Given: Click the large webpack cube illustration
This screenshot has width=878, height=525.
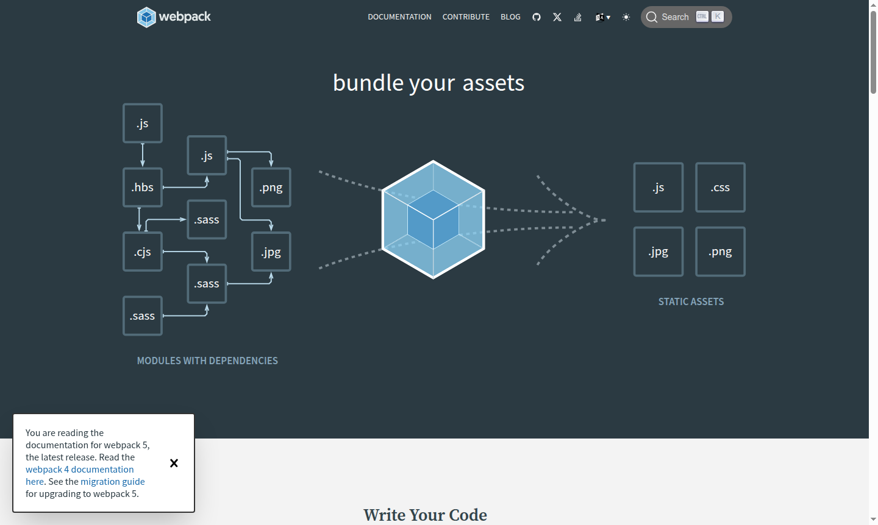Looking at the screenshot, I should click(x=433, y=220).
